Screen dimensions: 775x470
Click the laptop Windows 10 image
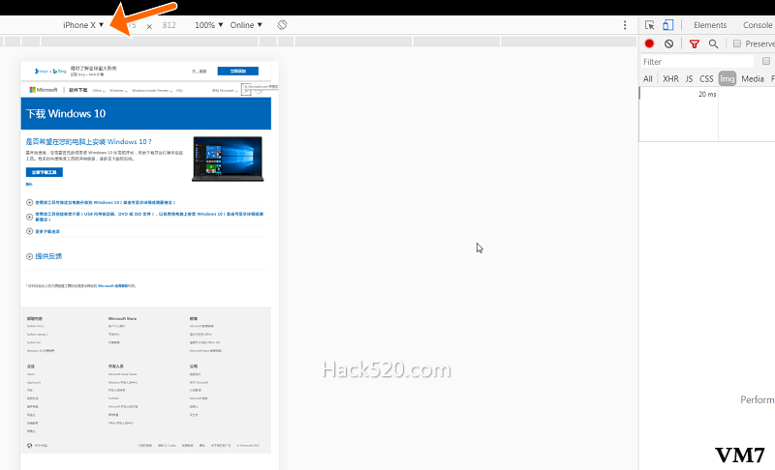click(228, 159)
